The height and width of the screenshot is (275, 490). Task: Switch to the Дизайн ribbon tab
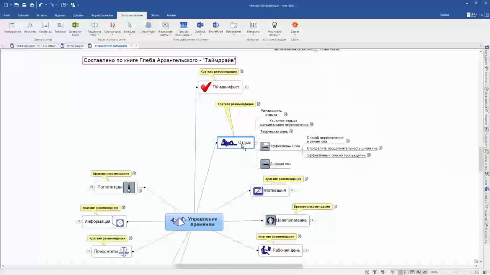pyautogui.click(x=78, y=15)
